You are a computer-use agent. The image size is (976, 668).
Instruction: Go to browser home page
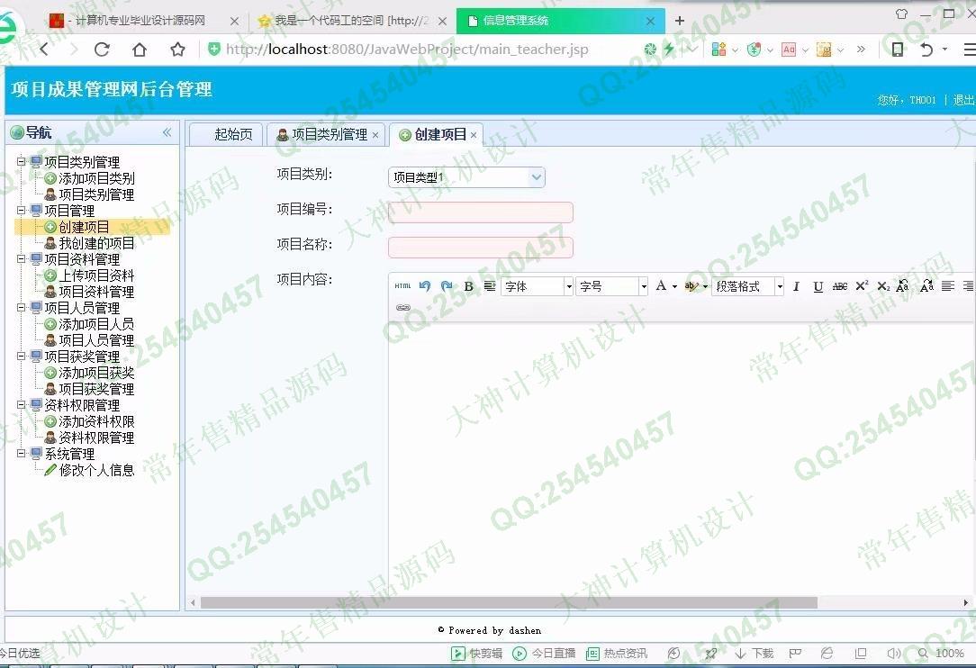[140, 50]
